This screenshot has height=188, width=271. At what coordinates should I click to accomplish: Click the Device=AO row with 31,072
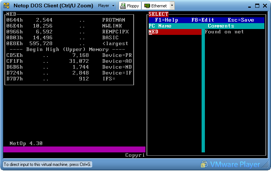tap(69, 61)
